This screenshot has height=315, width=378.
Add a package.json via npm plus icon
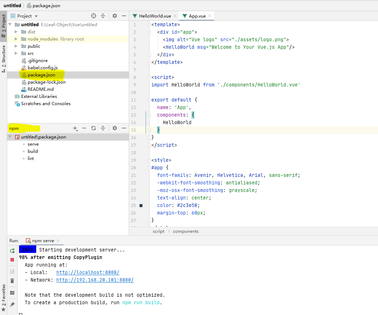coord(75,128)
